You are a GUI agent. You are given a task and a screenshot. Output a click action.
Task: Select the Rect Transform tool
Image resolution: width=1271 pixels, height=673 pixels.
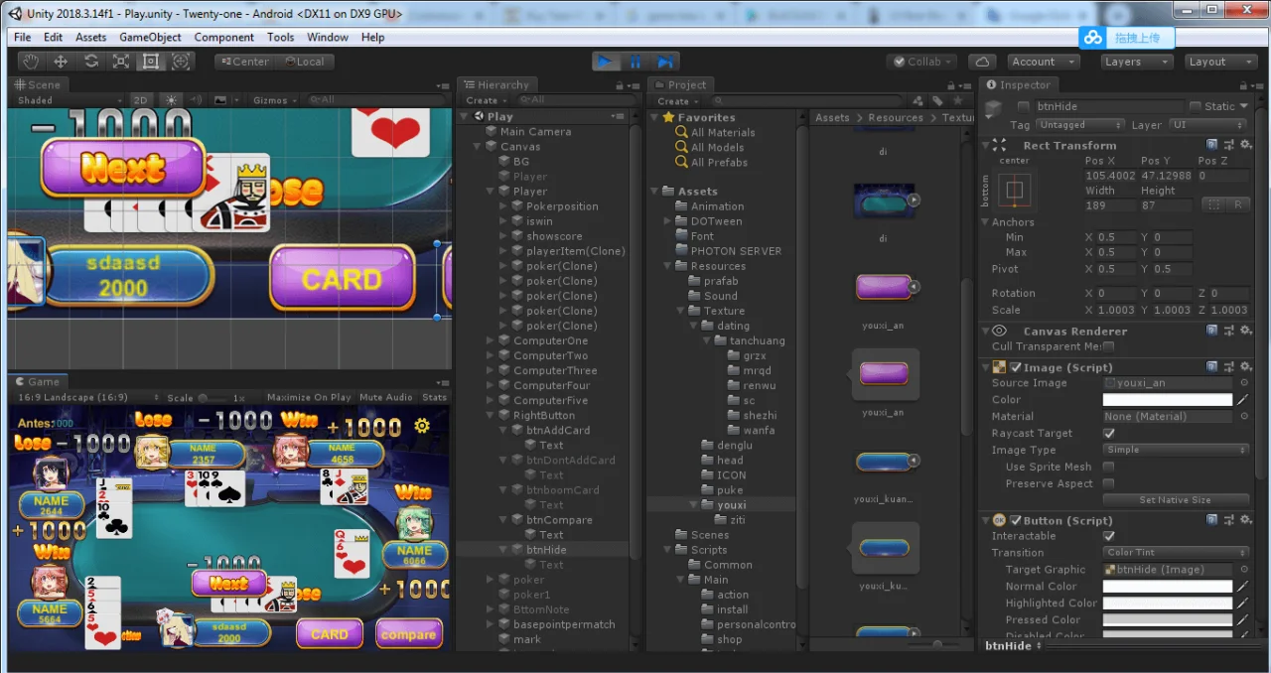150,62
